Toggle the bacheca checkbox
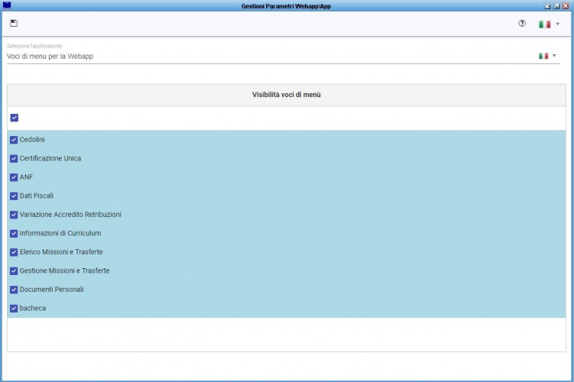 pyautogui.click(x=14, y=309)
